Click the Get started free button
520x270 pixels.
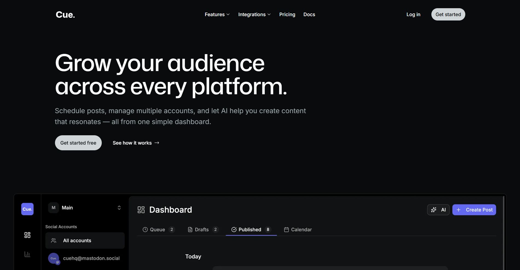click(78, 143)
